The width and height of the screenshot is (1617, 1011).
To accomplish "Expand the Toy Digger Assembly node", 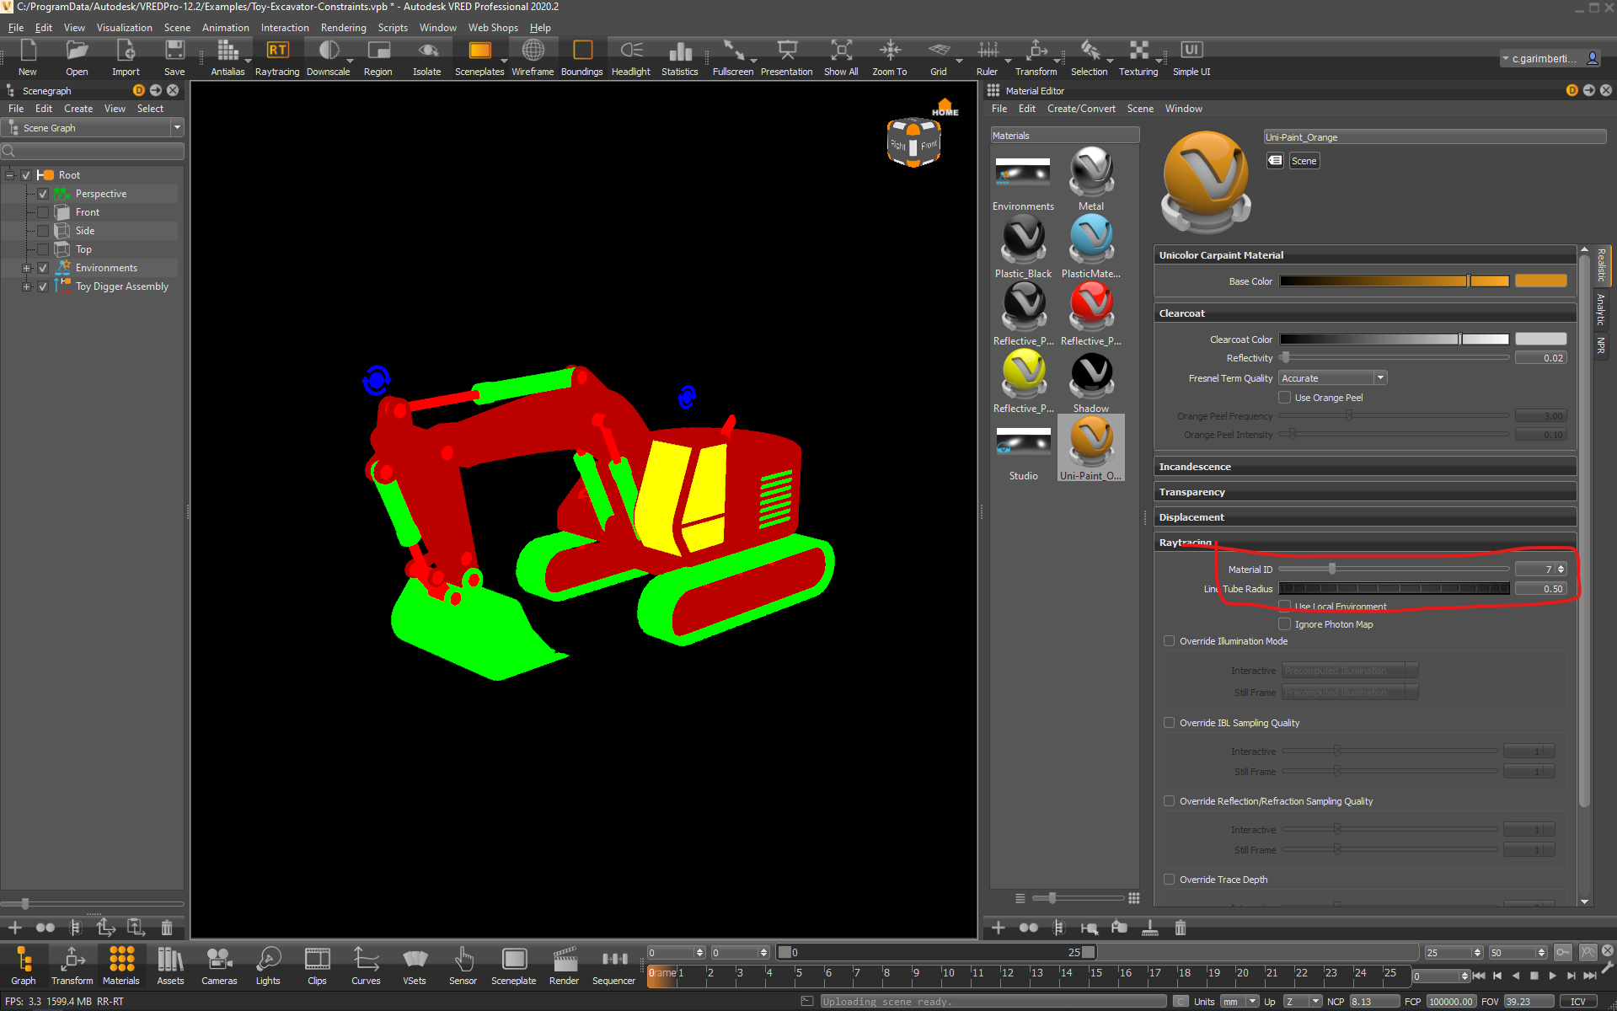I will 25,286.
